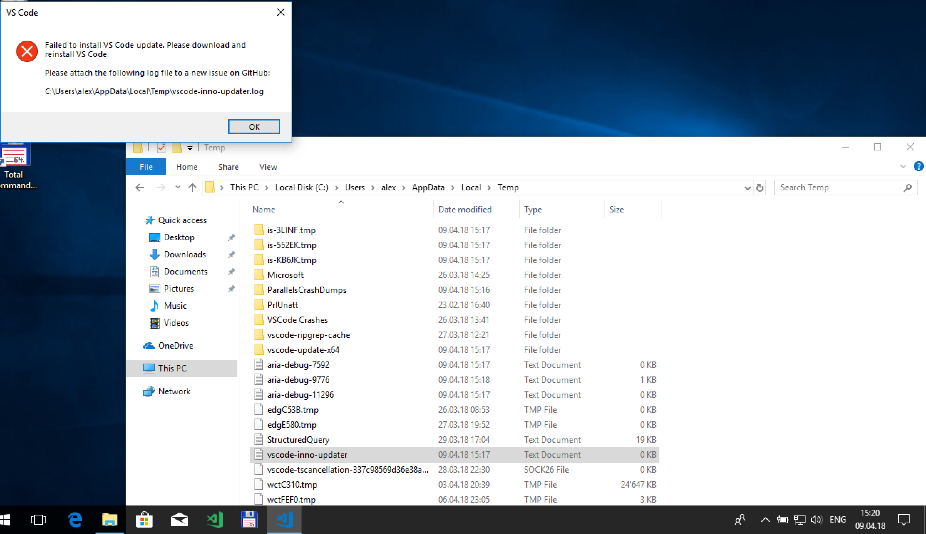Expand the address bar history dropdown
Viewport: 926px width, 534px height.
click(747, 188)
